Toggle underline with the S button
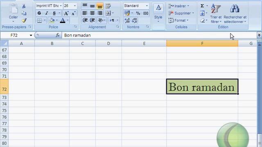 click(x=54, y=13)
